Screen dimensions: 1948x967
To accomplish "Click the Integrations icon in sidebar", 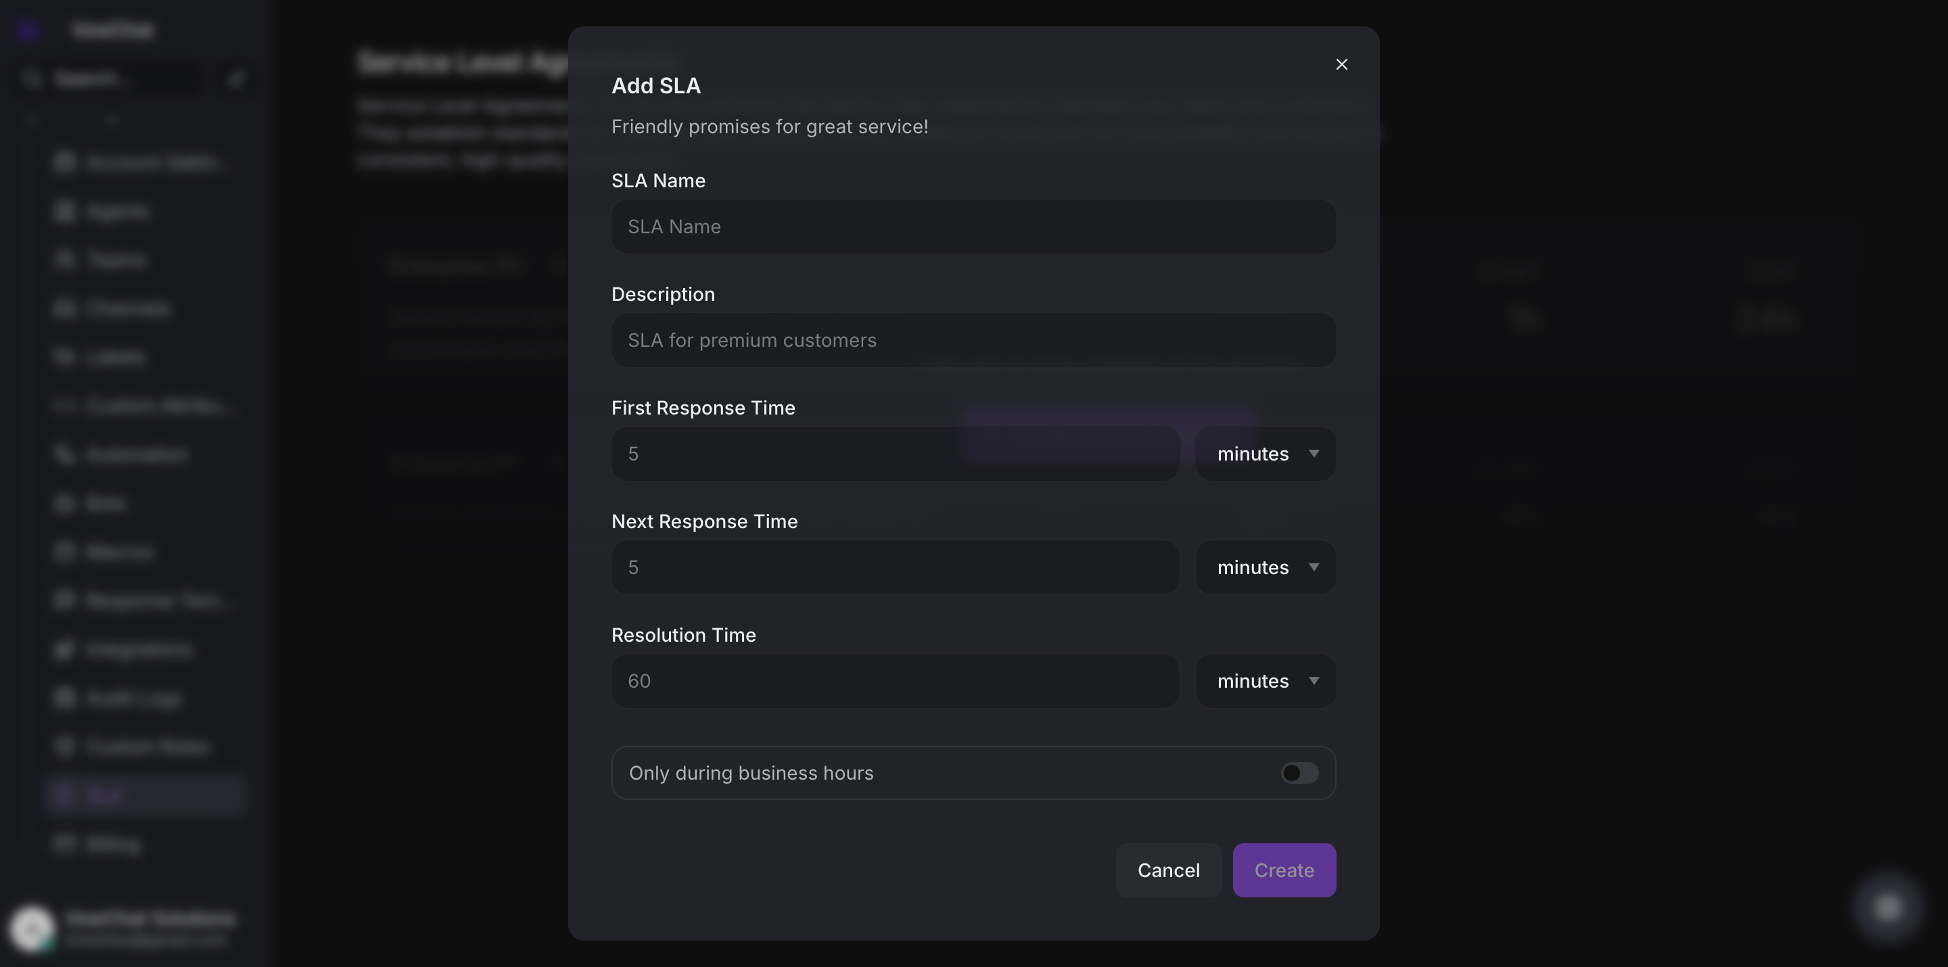I will click(64, 648).
